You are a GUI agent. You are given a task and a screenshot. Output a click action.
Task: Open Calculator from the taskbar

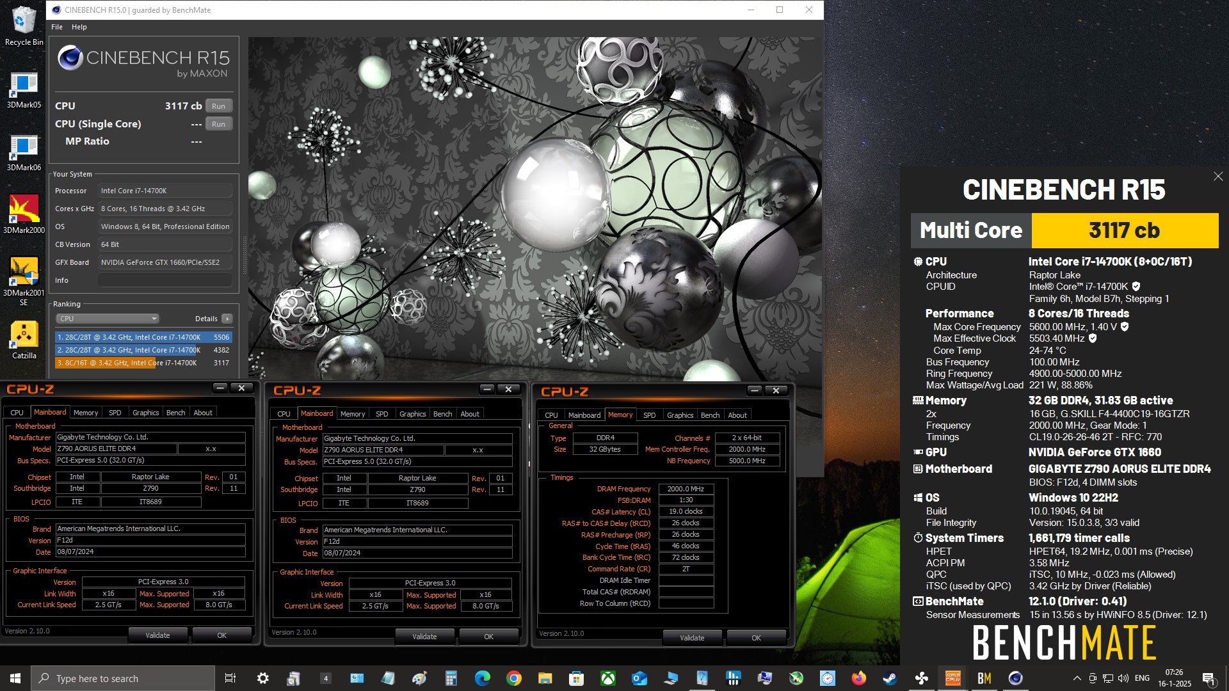pos(451,678)
